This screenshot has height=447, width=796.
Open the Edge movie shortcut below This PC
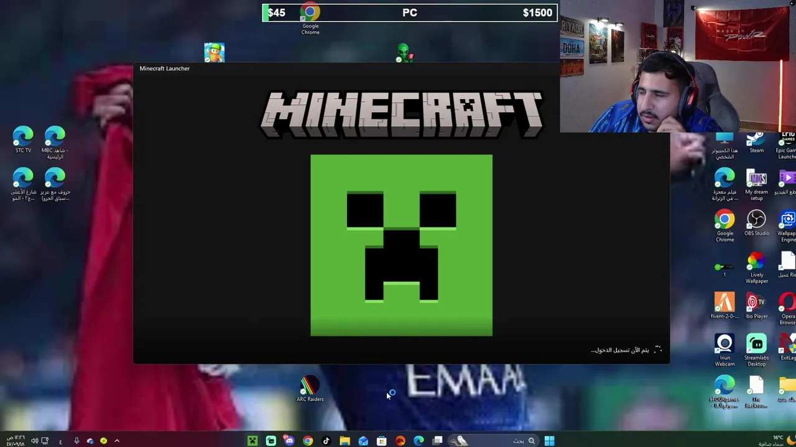click(x=724, y=184)
